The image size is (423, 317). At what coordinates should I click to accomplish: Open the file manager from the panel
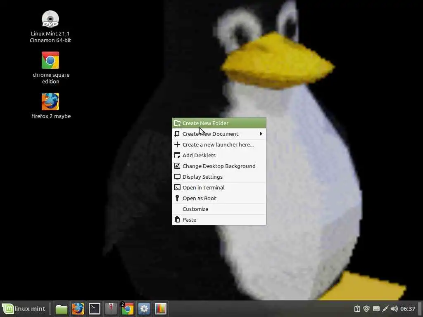click(x=62, y=309)
